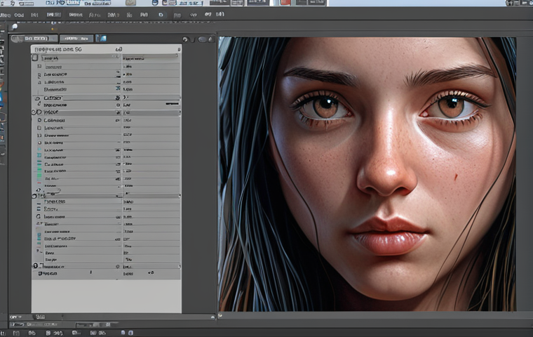Toggle the oval switch at the panel header's right

tap(203, 39)
